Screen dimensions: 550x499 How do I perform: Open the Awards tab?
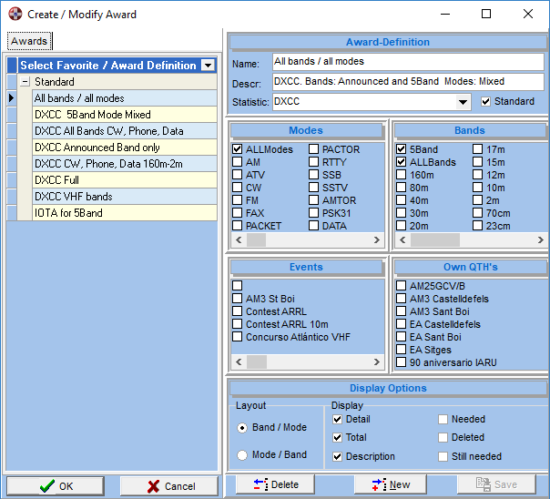[x=29, y=41]
